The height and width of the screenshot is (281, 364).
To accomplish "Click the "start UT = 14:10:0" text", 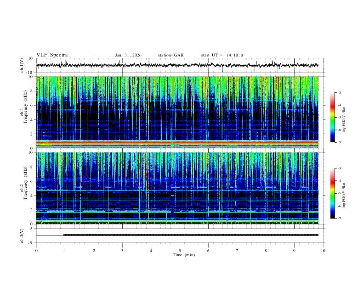I will [x=222, y=55].
